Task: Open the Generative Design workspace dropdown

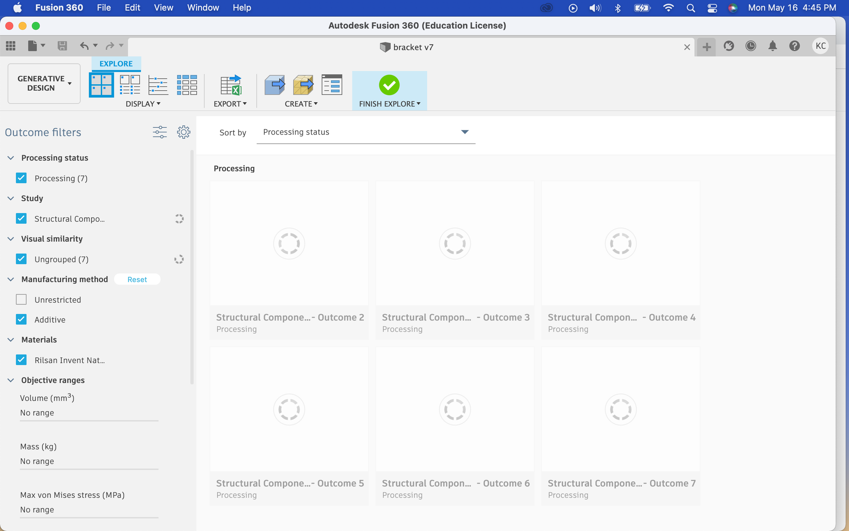Action: pyautogui.click(x=44, y=84)
